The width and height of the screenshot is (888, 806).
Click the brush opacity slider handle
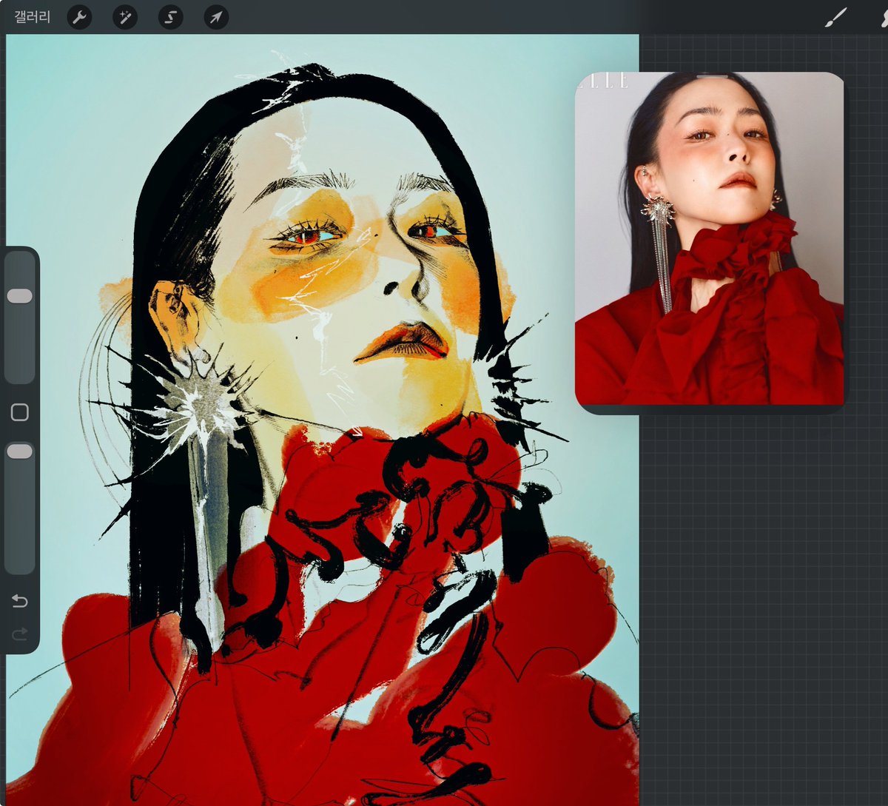(x=20, y=451)
